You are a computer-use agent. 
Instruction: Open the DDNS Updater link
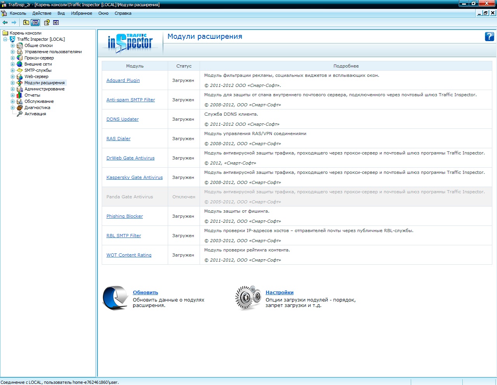(x=122, y=119)
